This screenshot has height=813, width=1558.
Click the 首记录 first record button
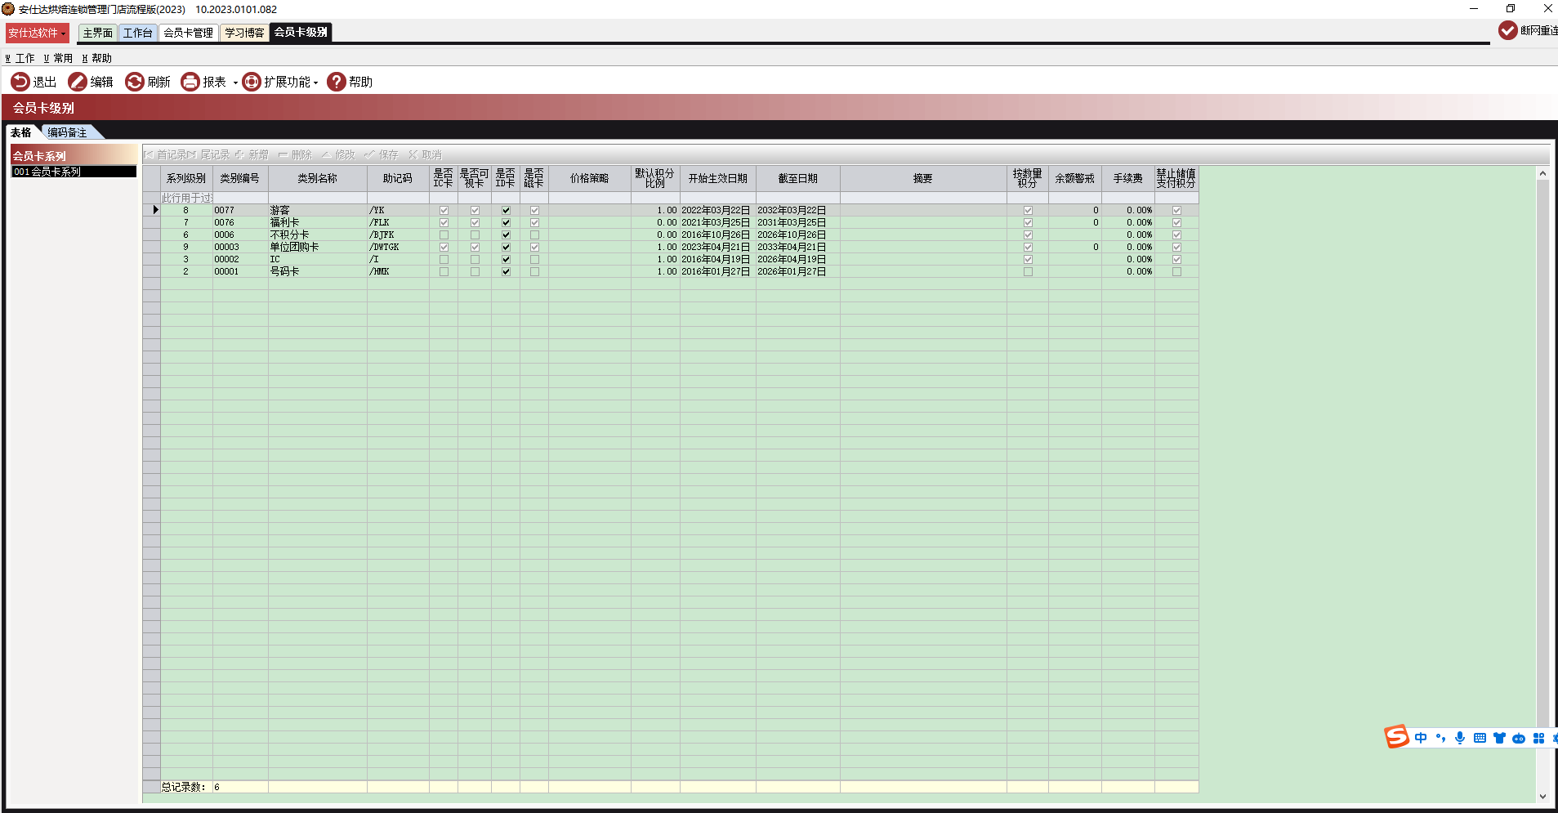point(166,154)
